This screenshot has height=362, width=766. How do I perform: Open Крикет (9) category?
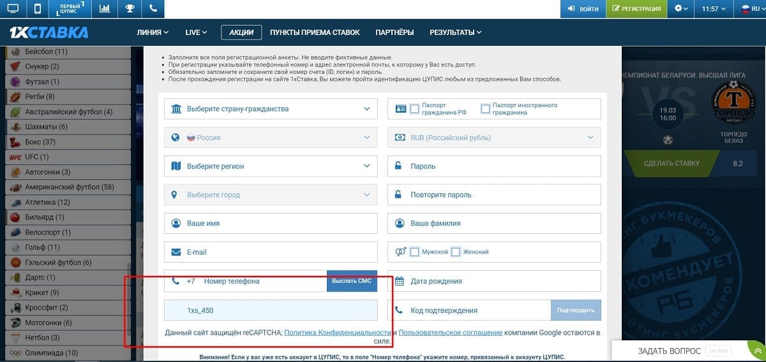click(x=66, y=293)
